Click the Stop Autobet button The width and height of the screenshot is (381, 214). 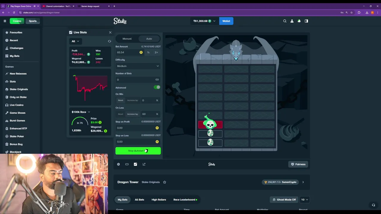pos(138,151)
